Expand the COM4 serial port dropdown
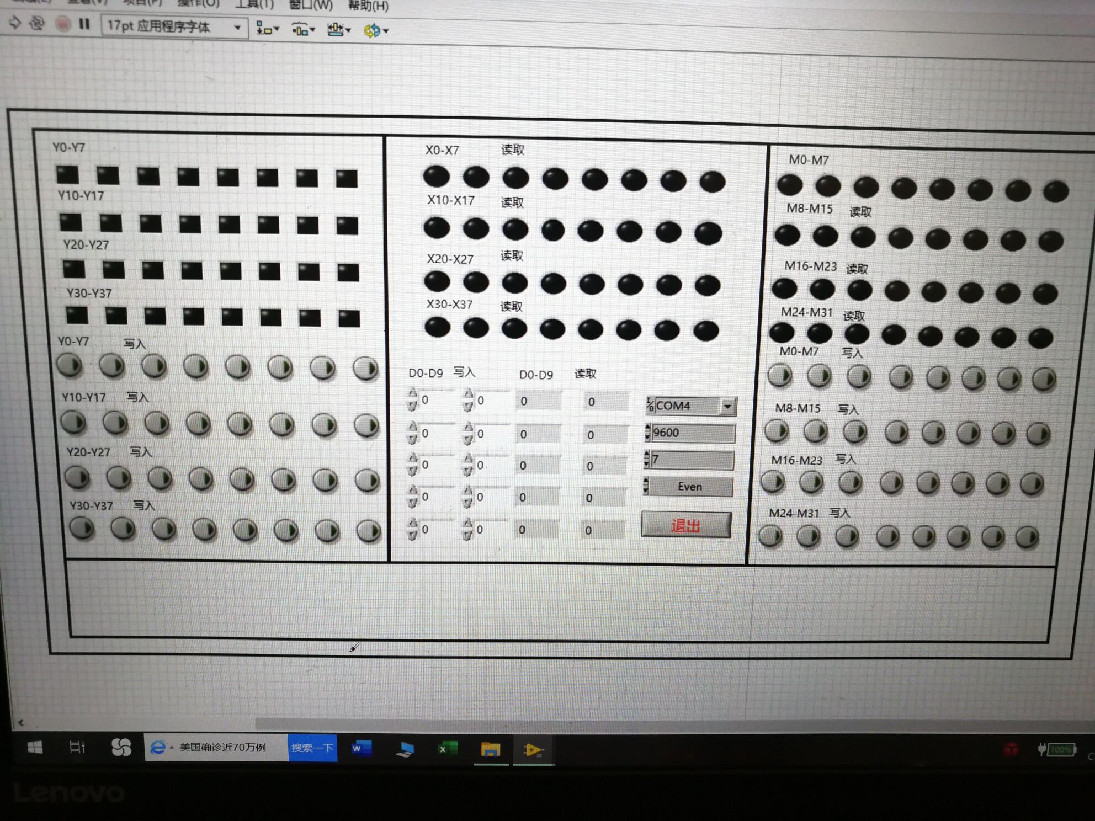Viewport: 1095px width, 821px height. tap(727, 407)
